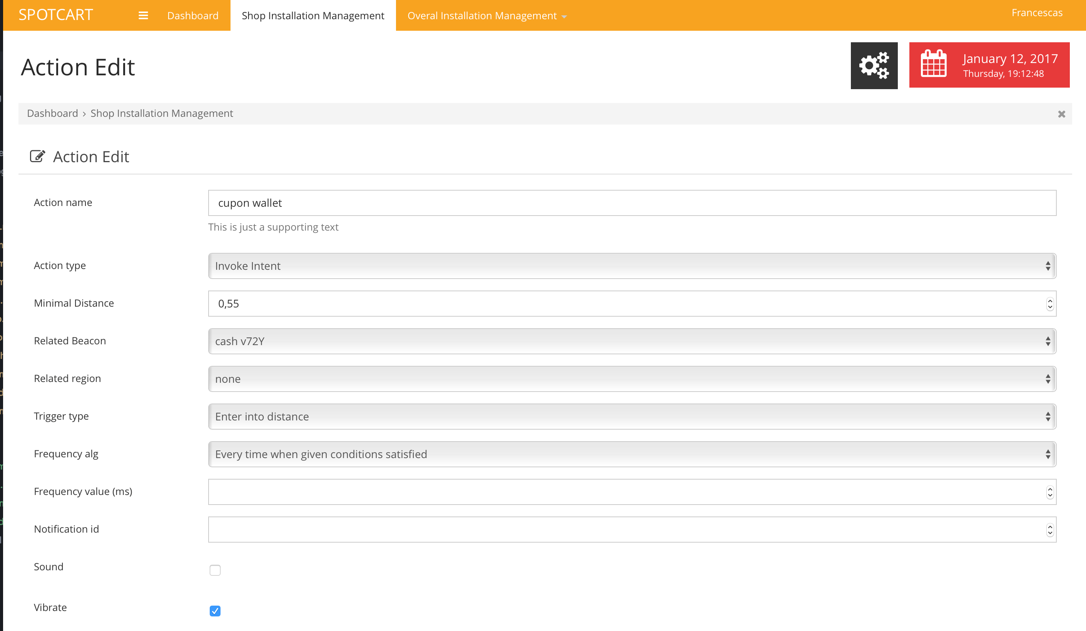This screenshot has height=631, width=1086.
Task: Click Shop Installation Management breadcrumb link
Action: [x=162, y=113]
